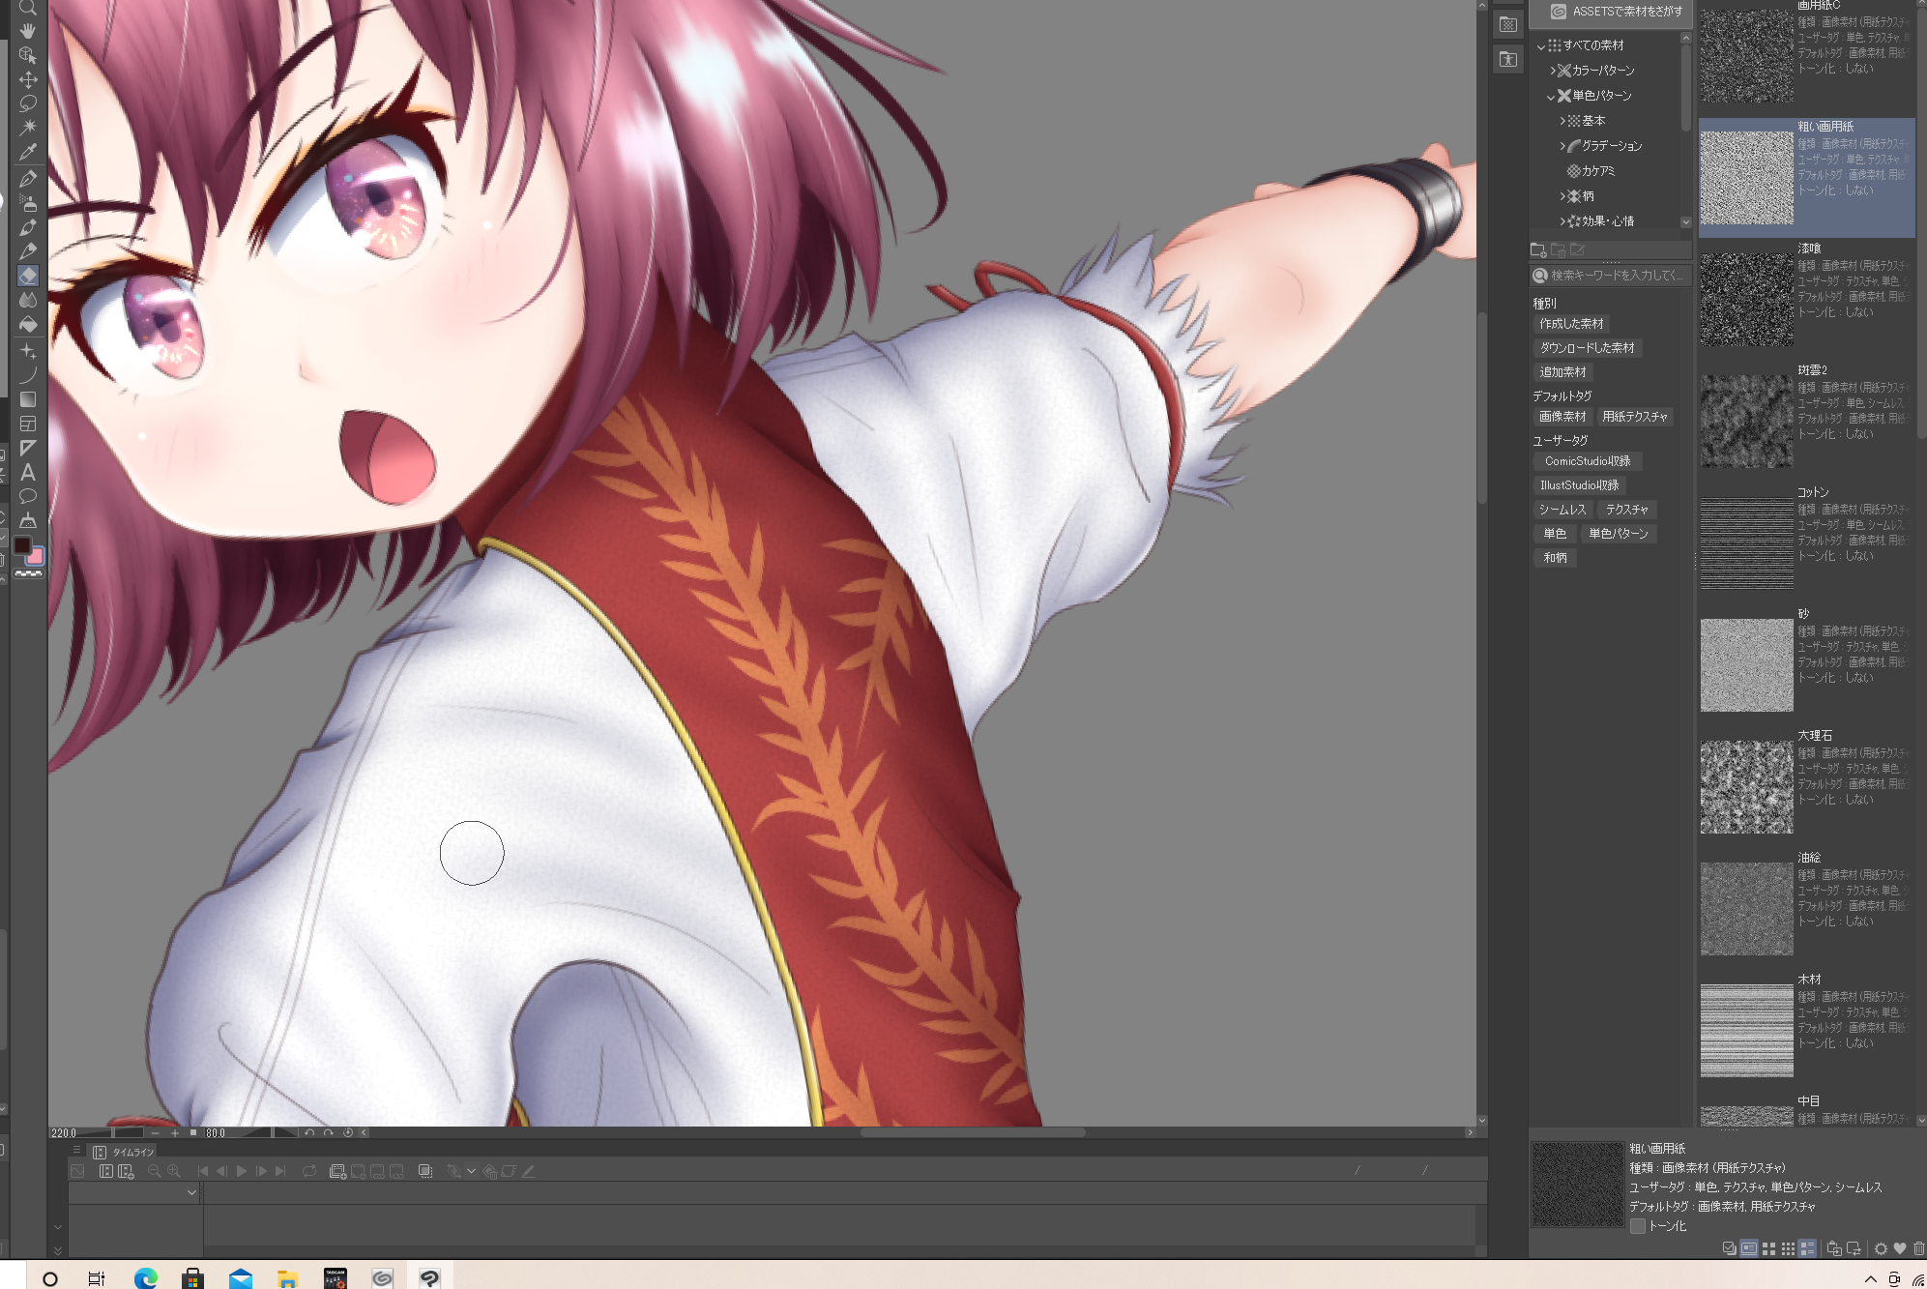1927x1289 pixels.
Task: Select the Eyedropper tool
Action: [28, 152]
